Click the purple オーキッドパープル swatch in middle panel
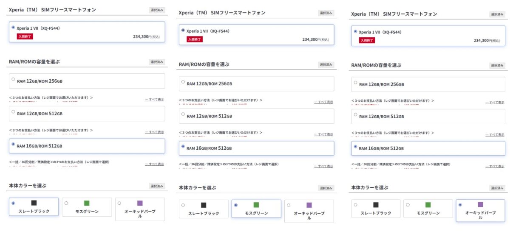The image size is (510, 234). 309,205
